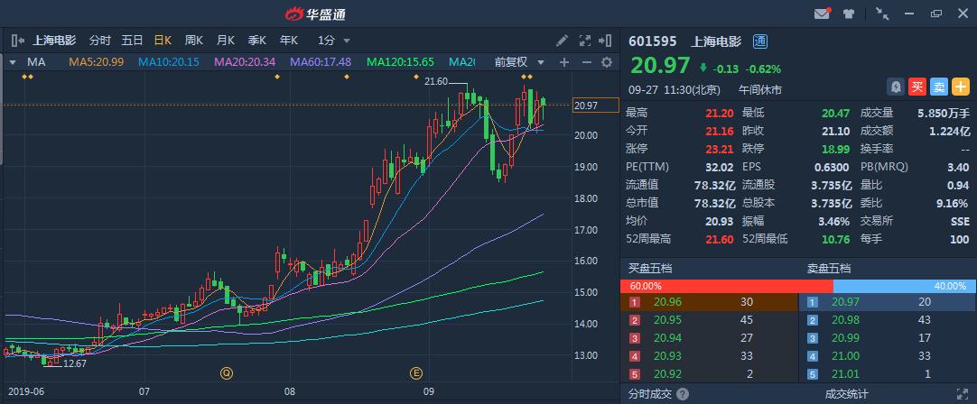Open help icon beside 分时成交
977x404 pixels.
(683, 394)
